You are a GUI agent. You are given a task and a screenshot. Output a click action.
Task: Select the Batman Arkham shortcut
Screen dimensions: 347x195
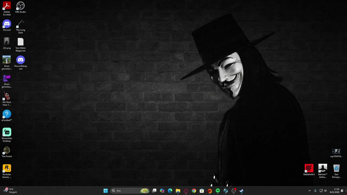click(323, 171)
